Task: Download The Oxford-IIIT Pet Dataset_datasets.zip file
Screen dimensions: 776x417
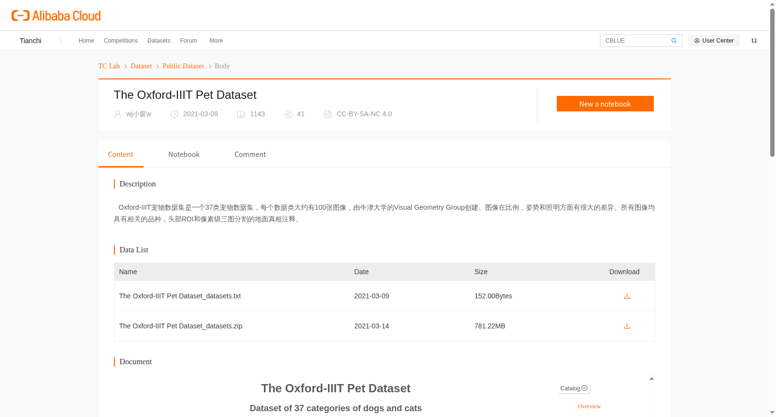Action: pos(627,326)
